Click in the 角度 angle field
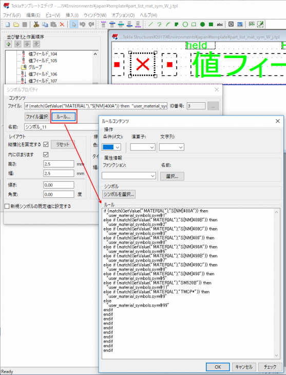The width and height of the screenshot is (286, 375). [59, 195]
